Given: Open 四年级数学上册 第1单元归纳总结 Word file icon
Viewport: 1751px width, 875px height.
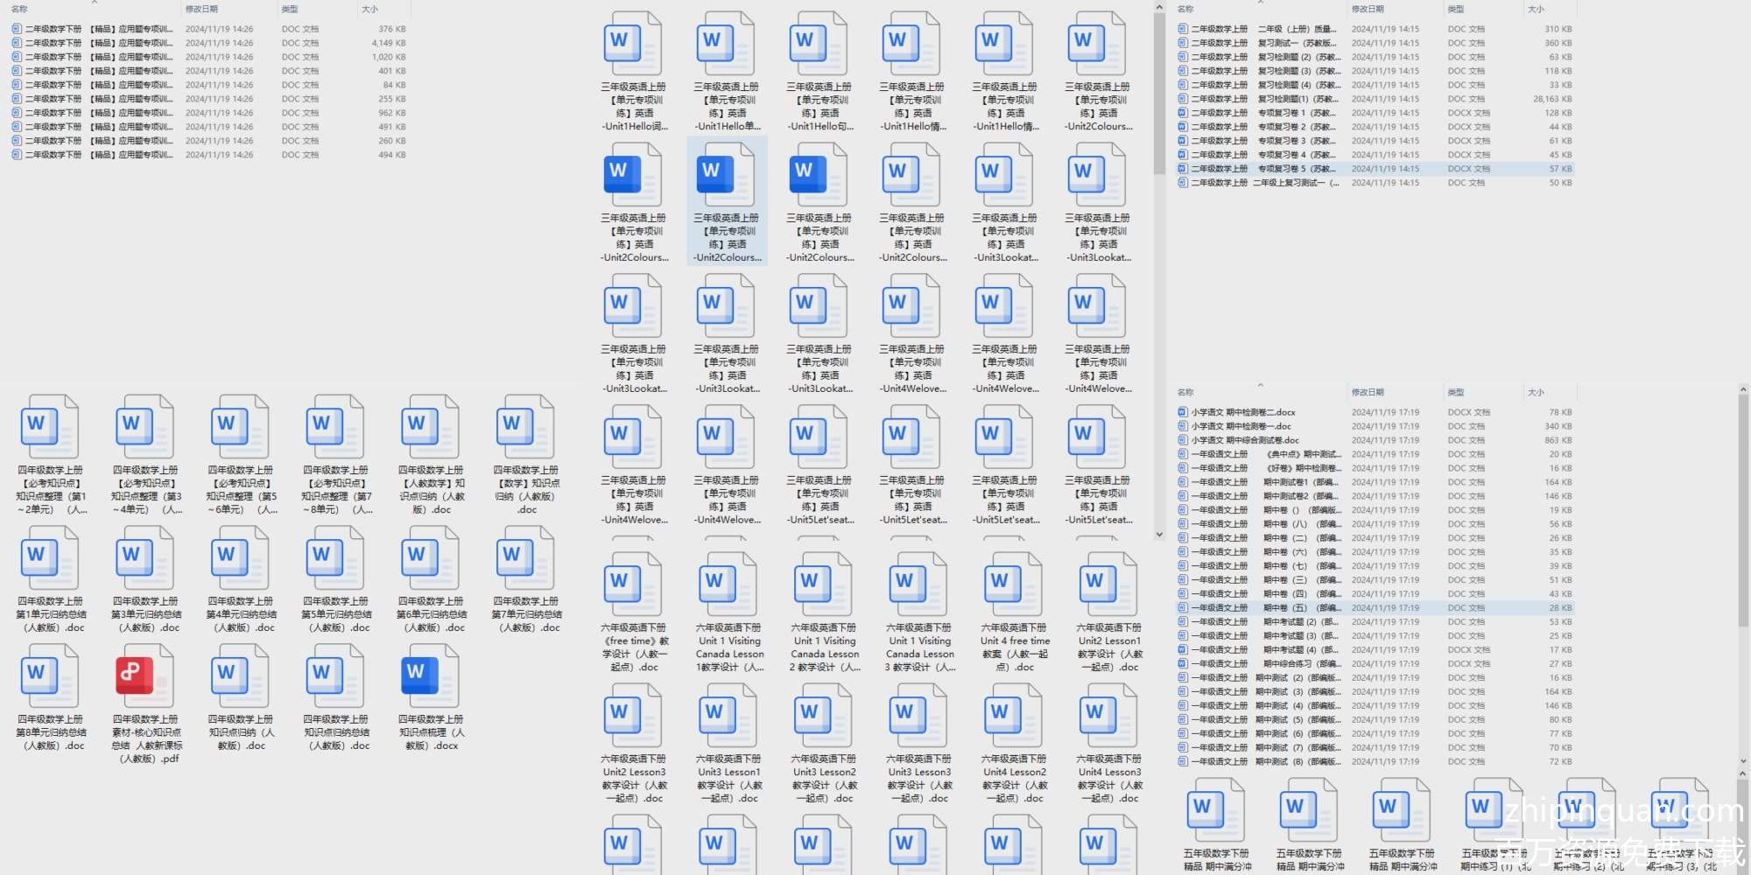Looking at the screenshot, I should click(49, 557).
